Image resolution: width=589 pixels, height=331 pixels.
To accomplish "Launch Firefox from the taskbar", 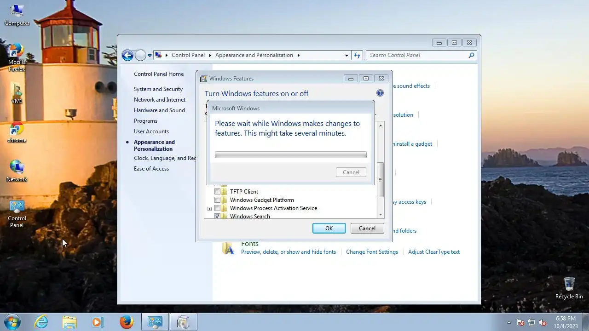I will 127,322.
